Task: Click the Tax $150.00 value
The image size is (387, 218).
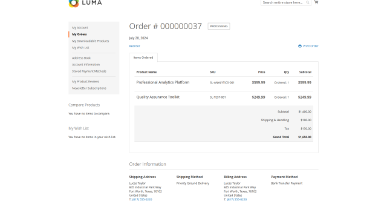Action: (x=306, y=128)
